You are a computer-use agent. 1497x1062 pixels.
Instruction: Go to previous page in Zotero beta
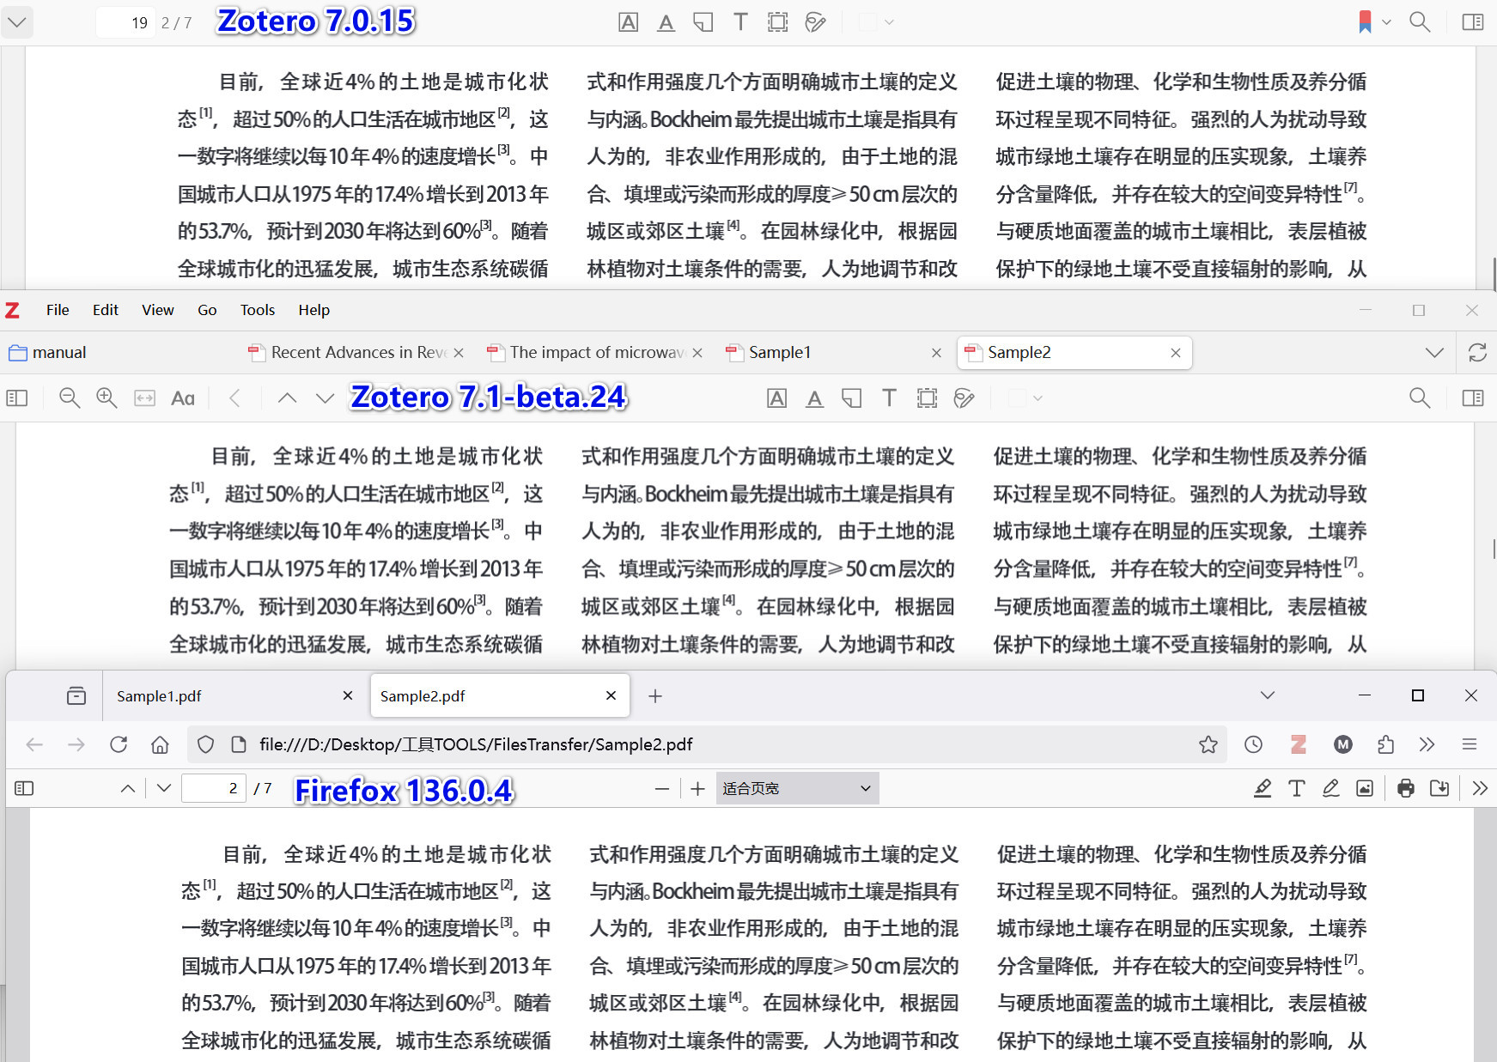(x=288, y=398)
